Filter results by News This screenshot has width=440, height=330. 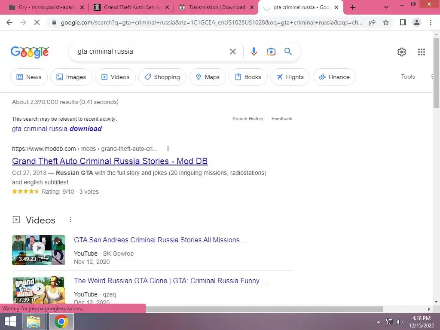(x=29, y=77)
